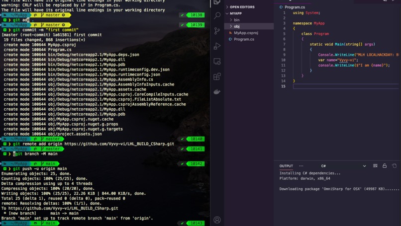This screenshot has width=401, height=226.
Task: Open the Source Control view
Action: (x=217, y=31)
